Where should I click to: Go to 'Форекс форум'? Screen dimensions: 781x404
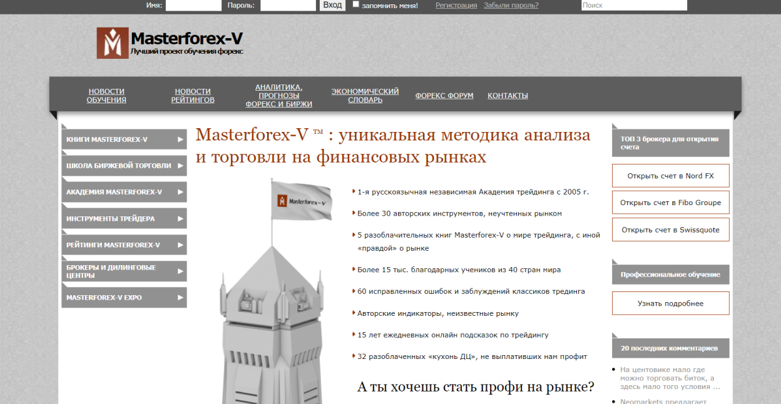pos(444,96)
